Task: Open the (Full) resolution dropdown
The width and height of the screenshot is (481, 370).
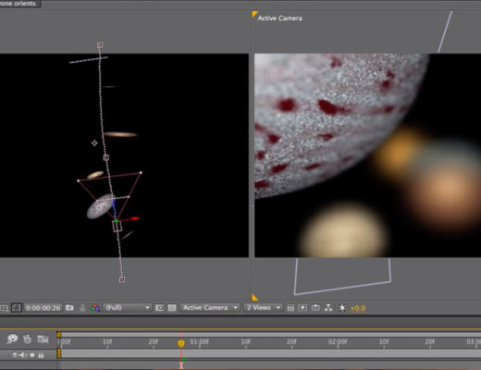Action: [x=127, y=308]
